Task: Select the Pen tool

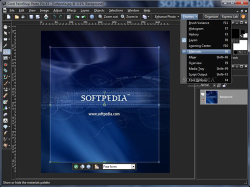Action: click(x=5, y=133)
